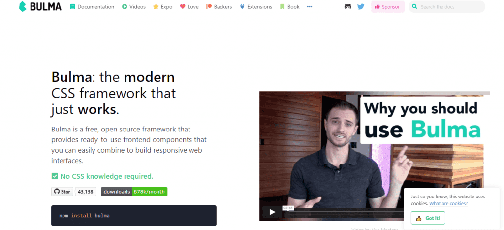
Task: Click the pink Sponsor button
Action: point(387,7)
